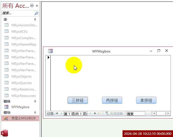Open the navigation pane category dropdown
Screen dimensions: 173x137
click(32, 6)
